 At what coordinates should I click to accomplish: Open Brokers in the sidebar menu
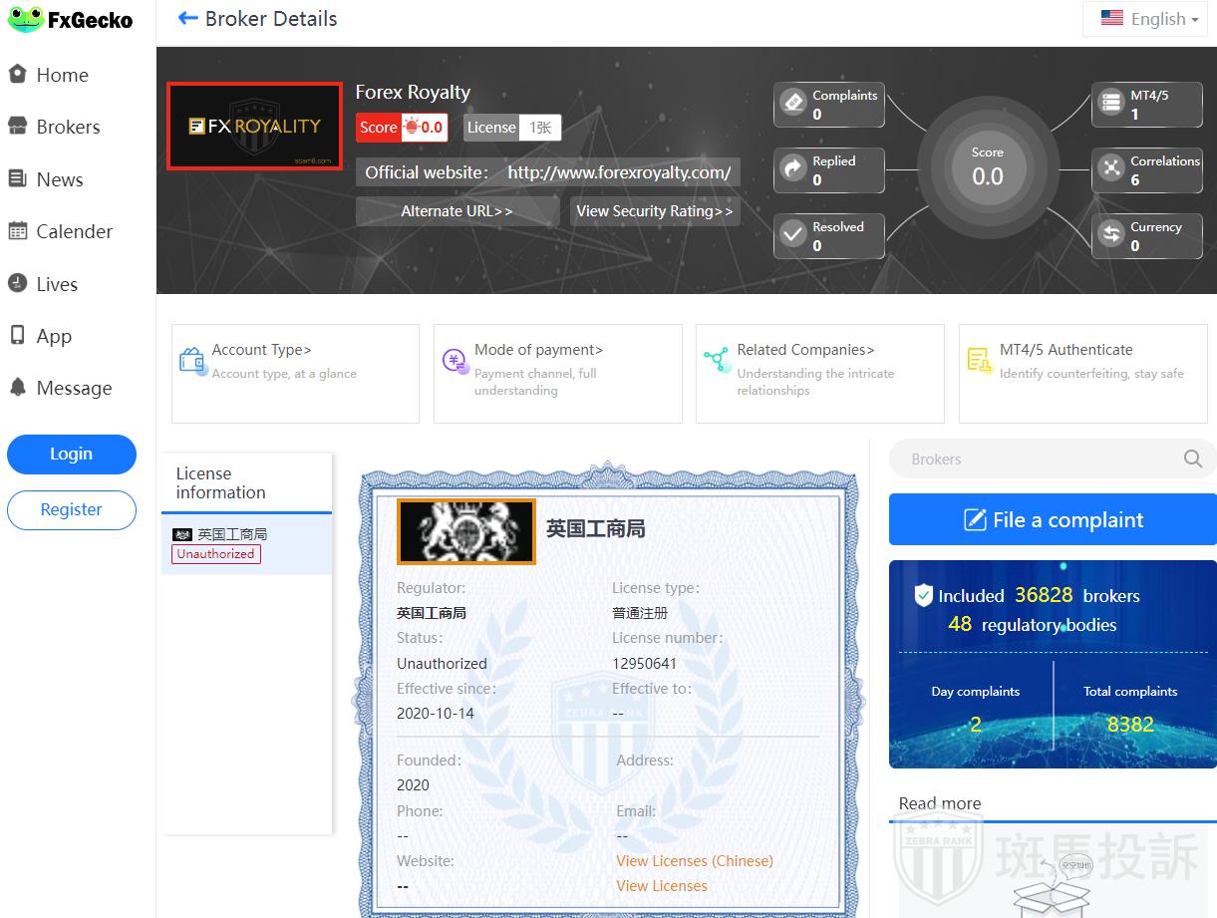click(x=68, y=127)
